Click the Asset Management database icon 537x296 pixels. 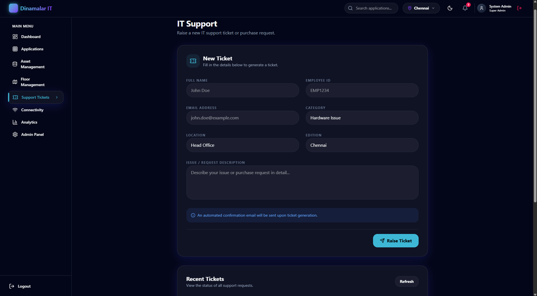(15, 64)
